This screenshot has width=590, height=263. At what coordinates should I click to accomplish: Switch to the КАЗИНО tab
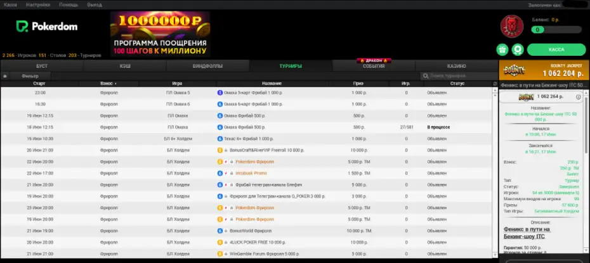coord(456,66)
